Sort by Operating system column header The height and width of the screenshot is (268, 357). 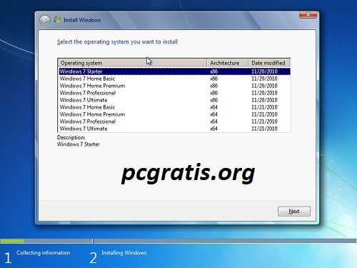(x=132, y=63)
